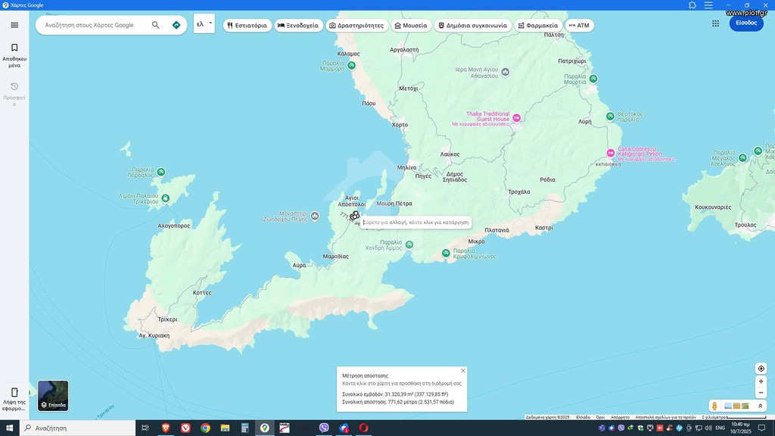The image size is (775, 436).
Task: Zoom in with the plus button
Action: (x=761, y=381)
